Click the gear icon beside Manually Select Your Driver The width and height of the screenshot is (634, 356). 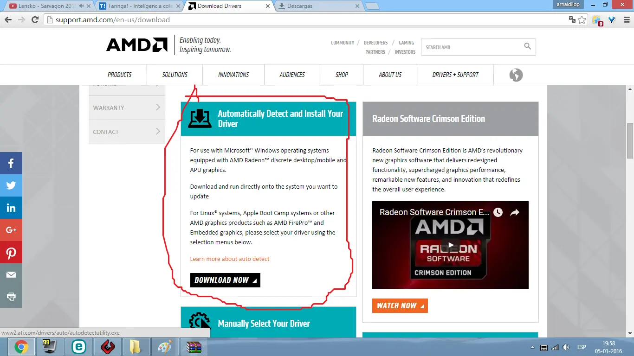click(x=200, y=322)
